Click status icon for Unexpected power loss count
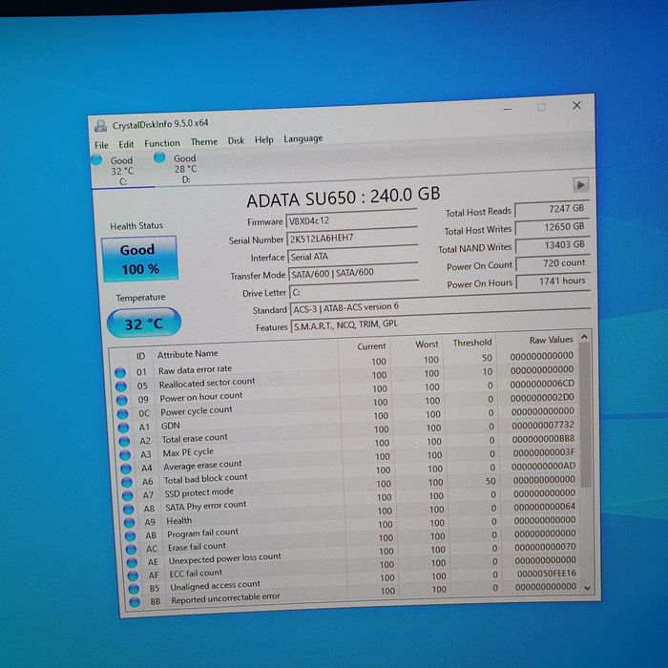 pos(132,563)
